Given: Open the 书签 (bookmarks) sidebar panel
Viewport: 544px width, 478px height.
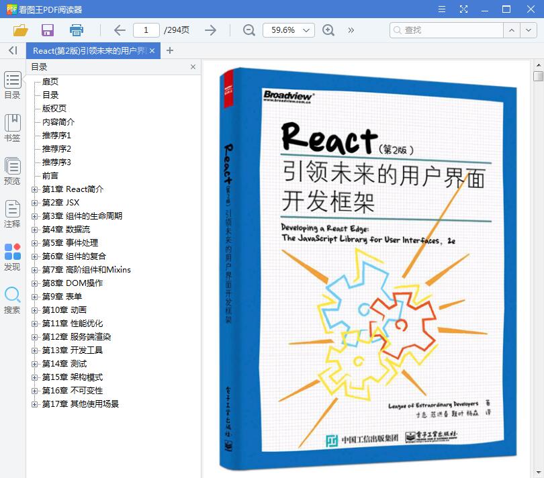Looking at the screenshot, I should [x=13, y=128].
